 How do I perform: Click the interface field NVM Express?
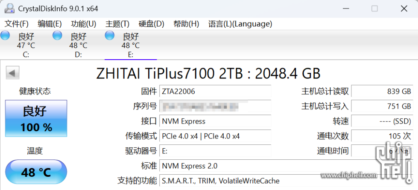coord(215,121)
